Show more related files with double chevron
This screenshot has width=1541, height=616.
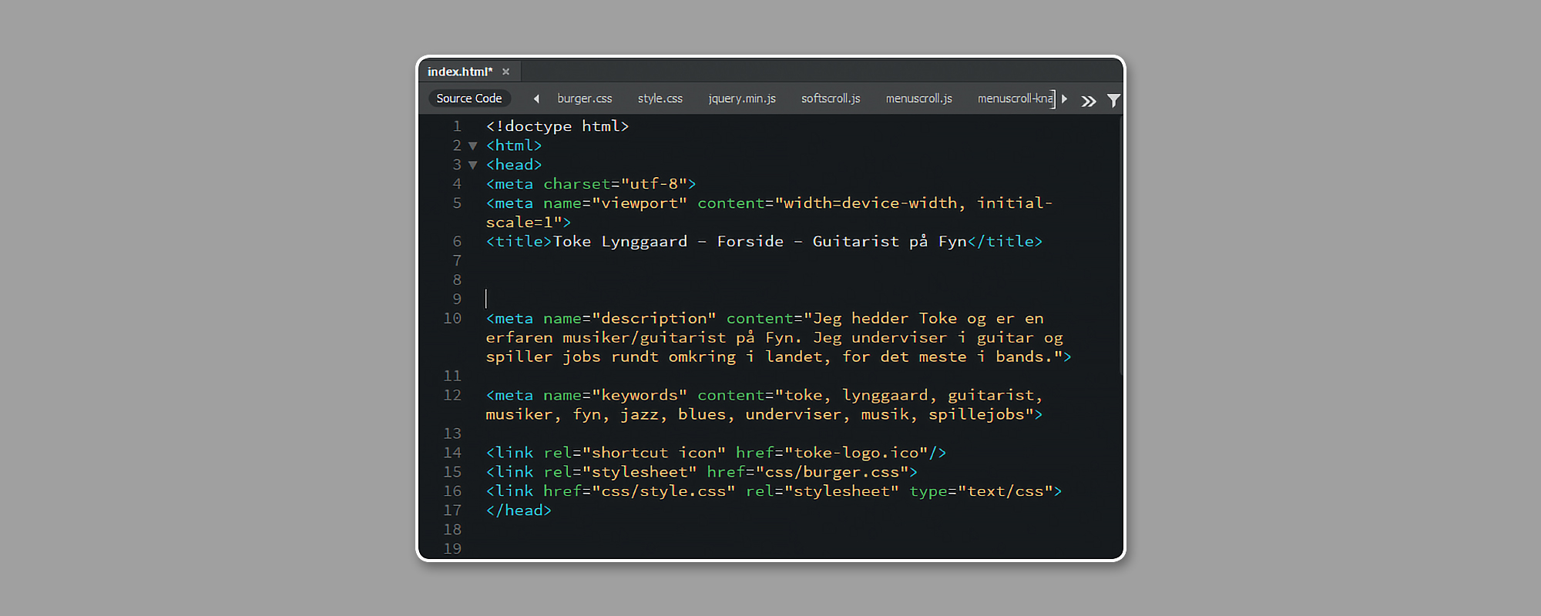(1088, 101)
